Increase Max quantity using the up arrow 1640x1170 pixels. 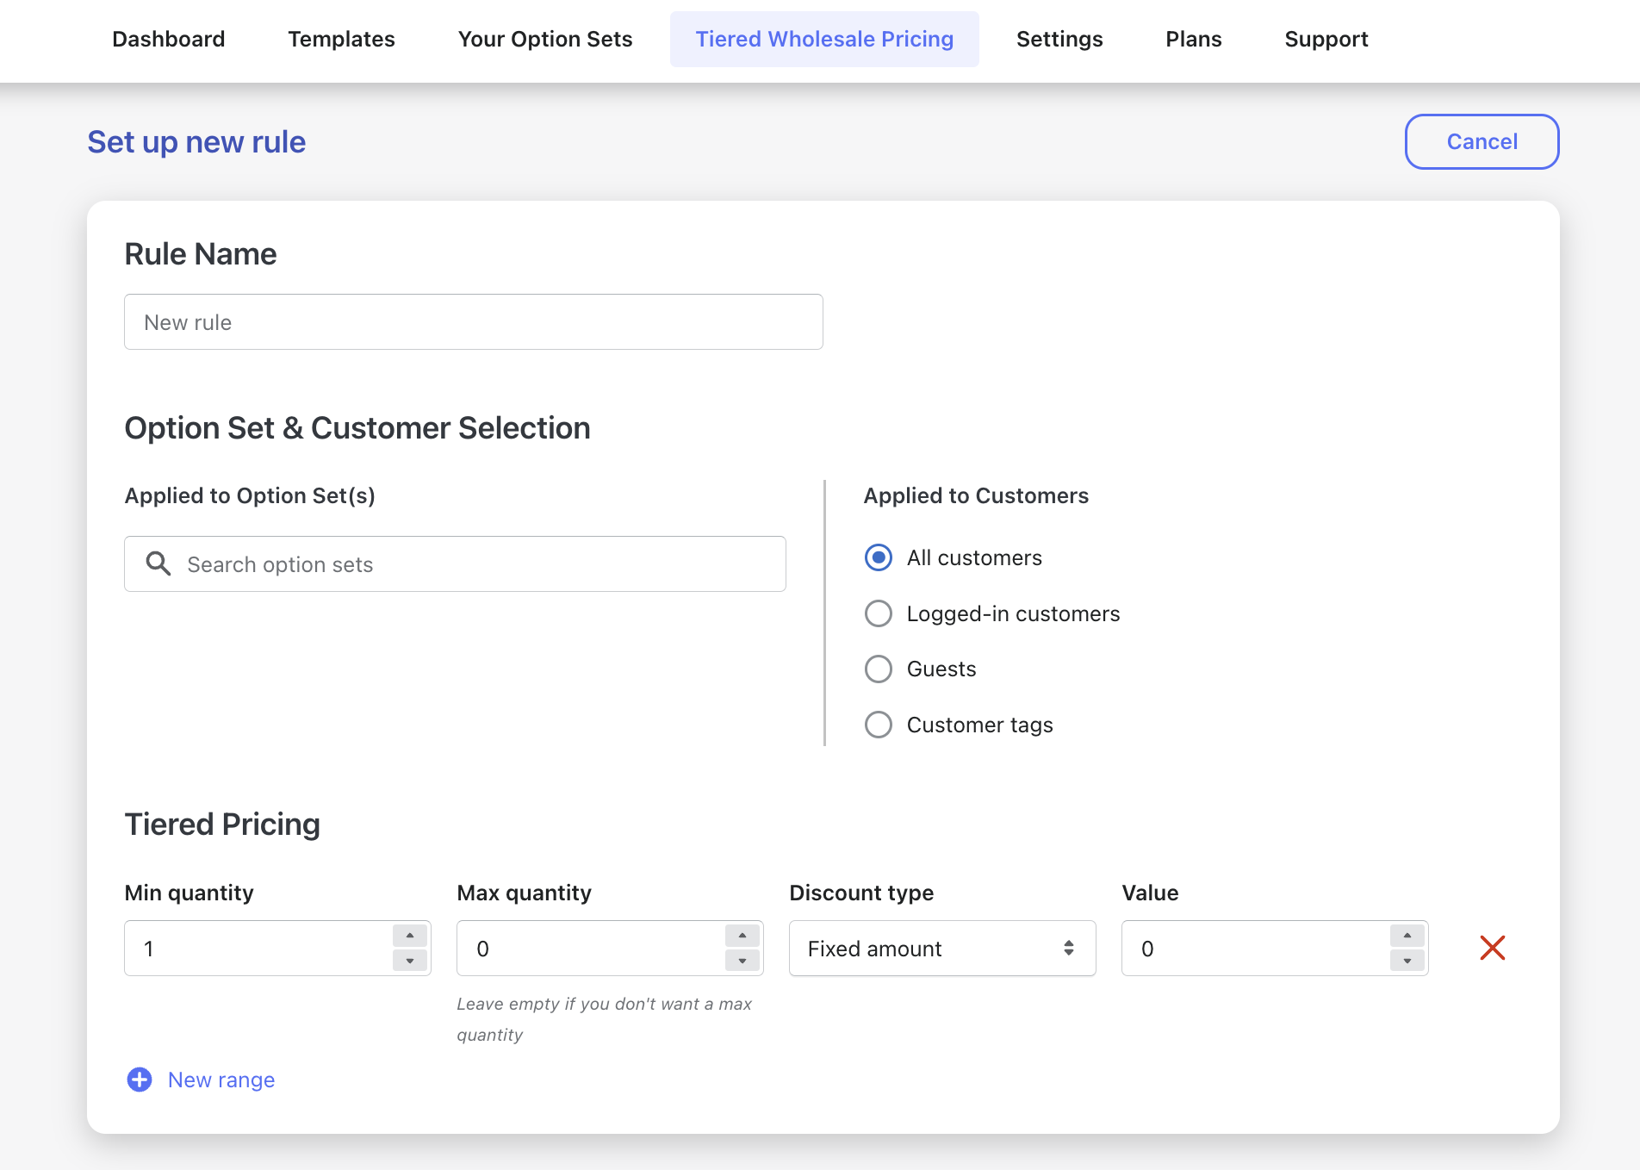(x=742, y=937)
